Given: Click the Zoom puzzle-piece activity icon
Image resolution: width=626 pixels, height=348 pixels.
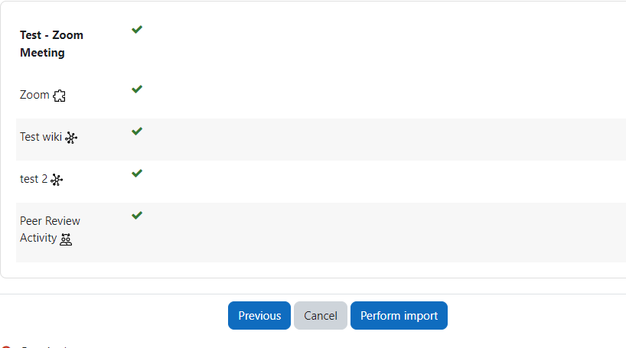Looking at the screenshot, I should 59,96.
